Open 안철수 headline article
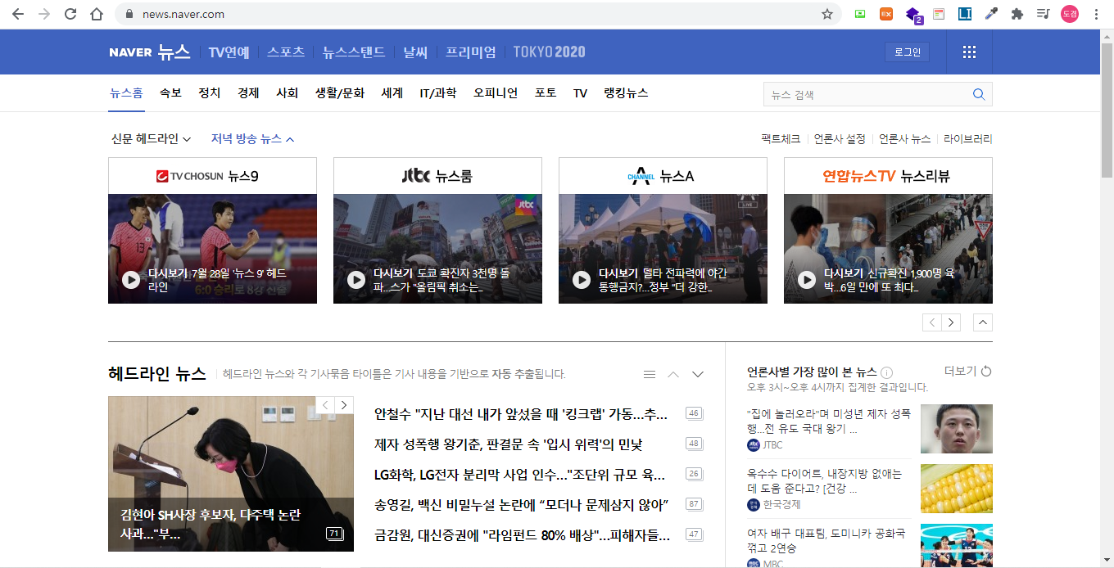 click(521, 413)
